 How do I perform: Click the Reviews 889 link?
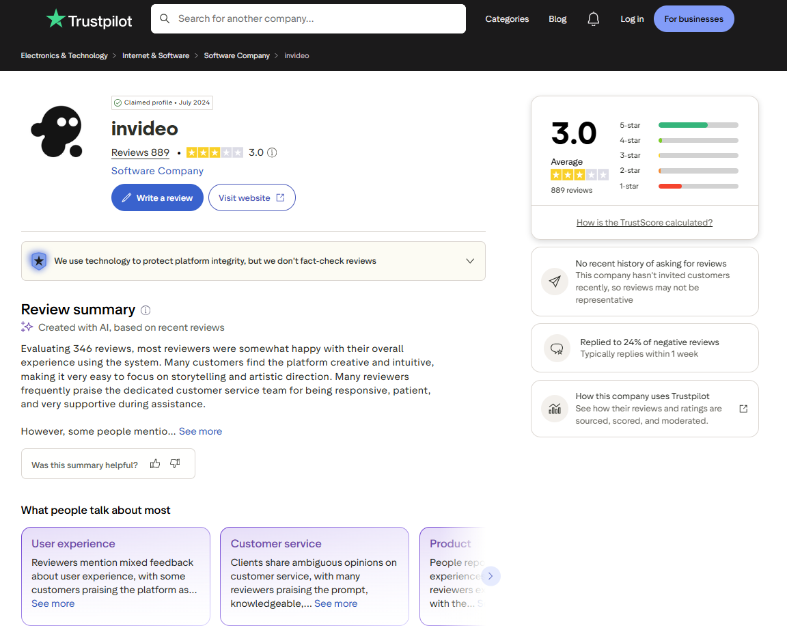tap(141, 152)
